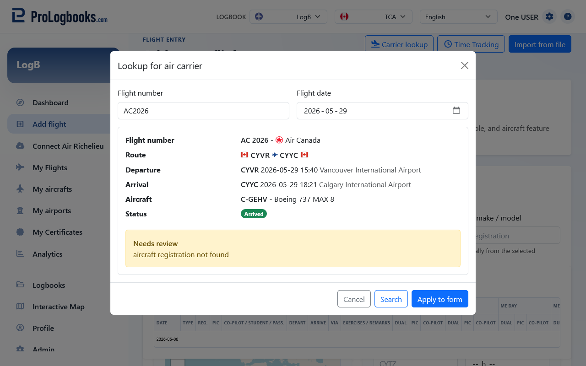Open the flight date calendar picker
Image resolution: width=586 pixels, height=366 pixels.
[456, 110]
